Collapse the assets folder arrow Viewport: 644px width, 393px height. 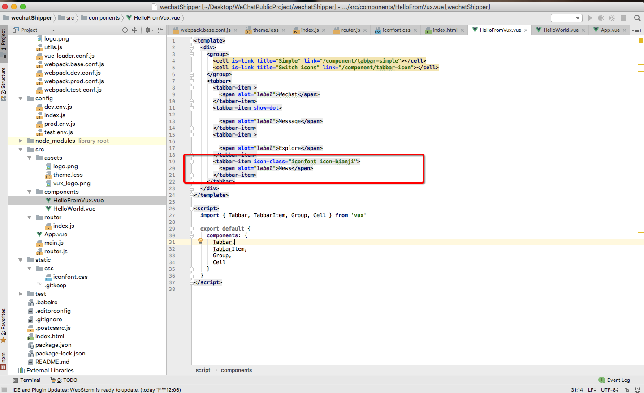29,158
